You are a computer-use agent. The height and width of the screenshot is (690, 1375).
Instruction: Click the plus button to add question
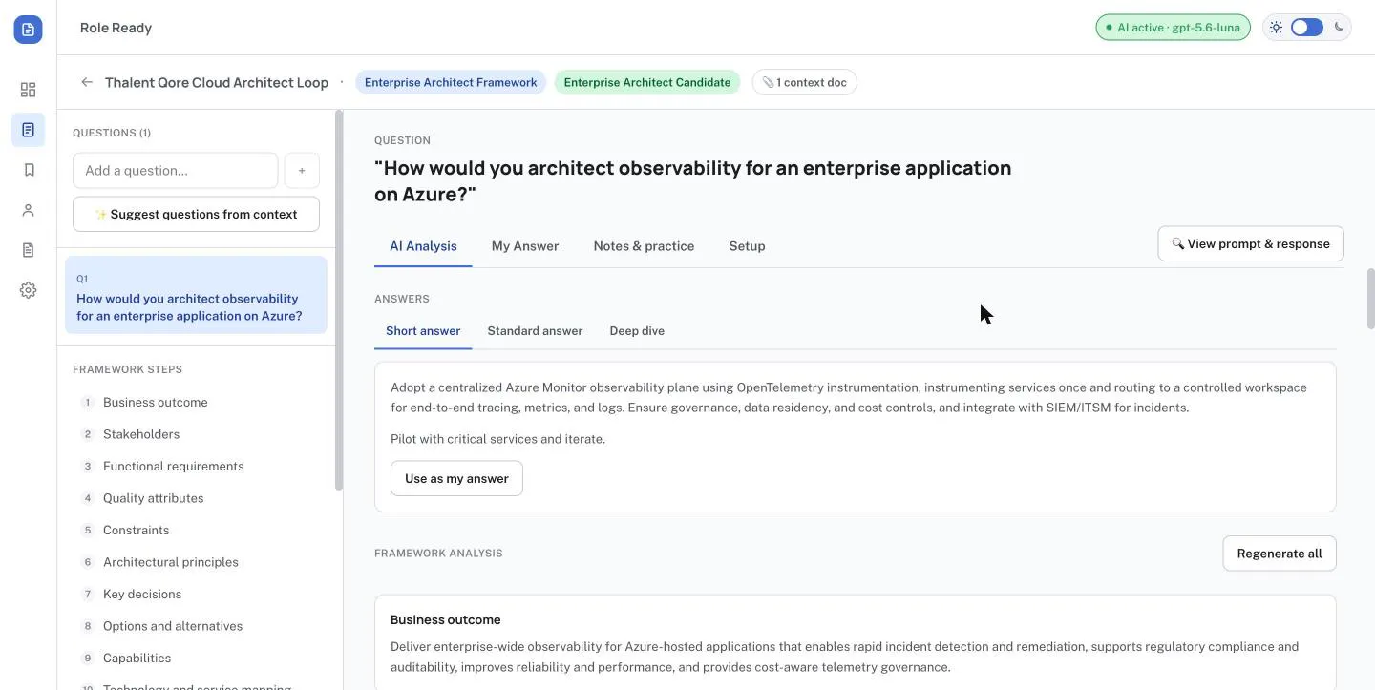[302, 171]
